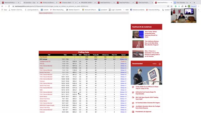Open the Sandler Client De... bookmark

coord(16,10)
